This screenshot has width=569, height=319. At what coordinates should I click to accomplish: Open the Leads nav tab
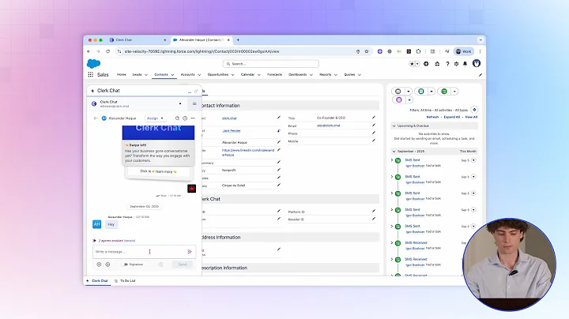coord(137,75)
